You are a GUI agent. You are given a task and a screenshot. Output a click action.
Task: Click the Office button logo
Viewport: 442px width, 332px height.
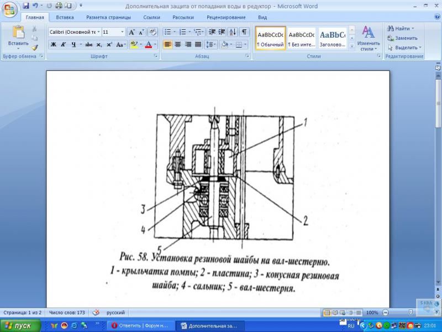click(x=10, y=9)
